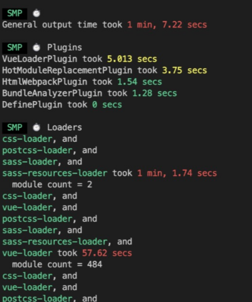Click SMP badge above General output time
The image size is (252, 302).
(15, 14)
